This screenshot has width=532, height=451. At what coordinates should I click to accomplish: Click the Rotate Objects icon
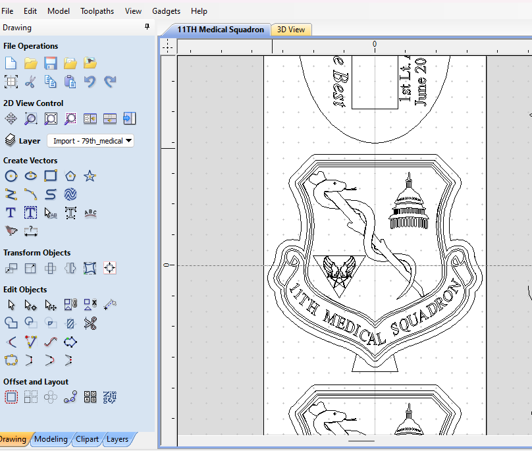coord(51,268)
